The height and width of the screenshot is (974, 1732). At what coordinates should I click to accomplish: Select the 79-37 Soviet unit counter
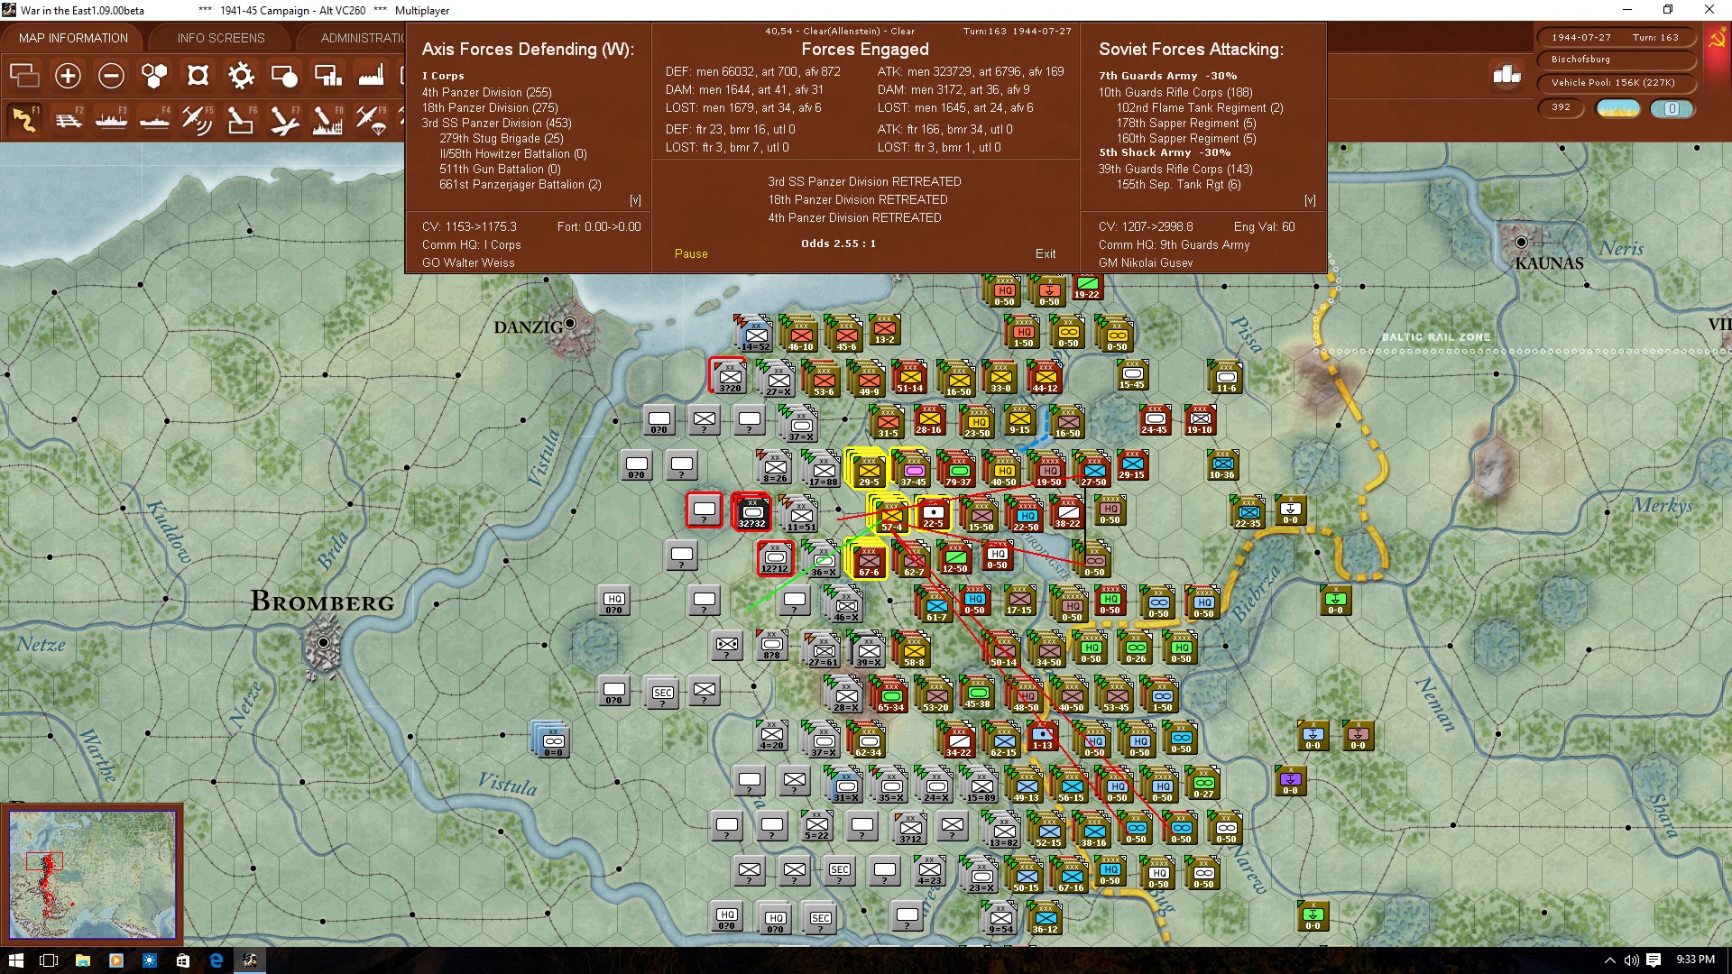click(x=957, y=469)
